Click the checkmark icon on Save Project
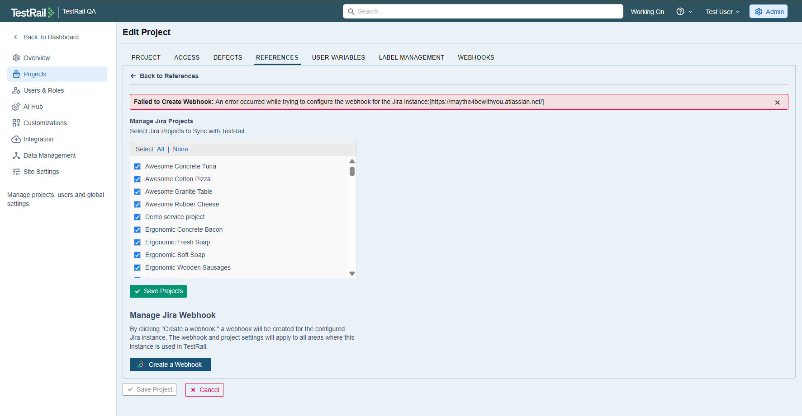 point(130,389)
